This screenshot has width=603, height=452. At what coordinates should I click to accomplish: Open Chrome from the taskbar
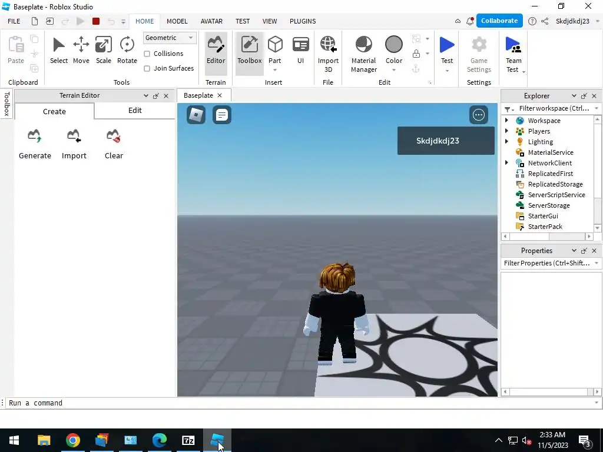72,440
